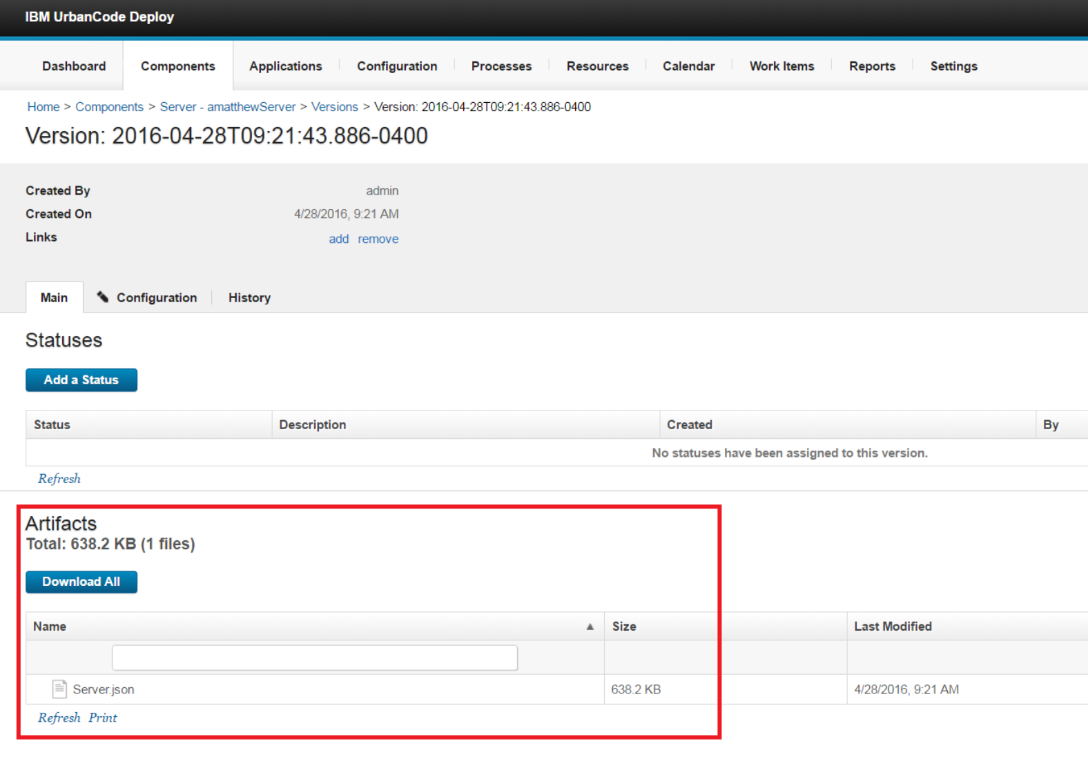Click the Add a Status button

[x=81, y=380]
